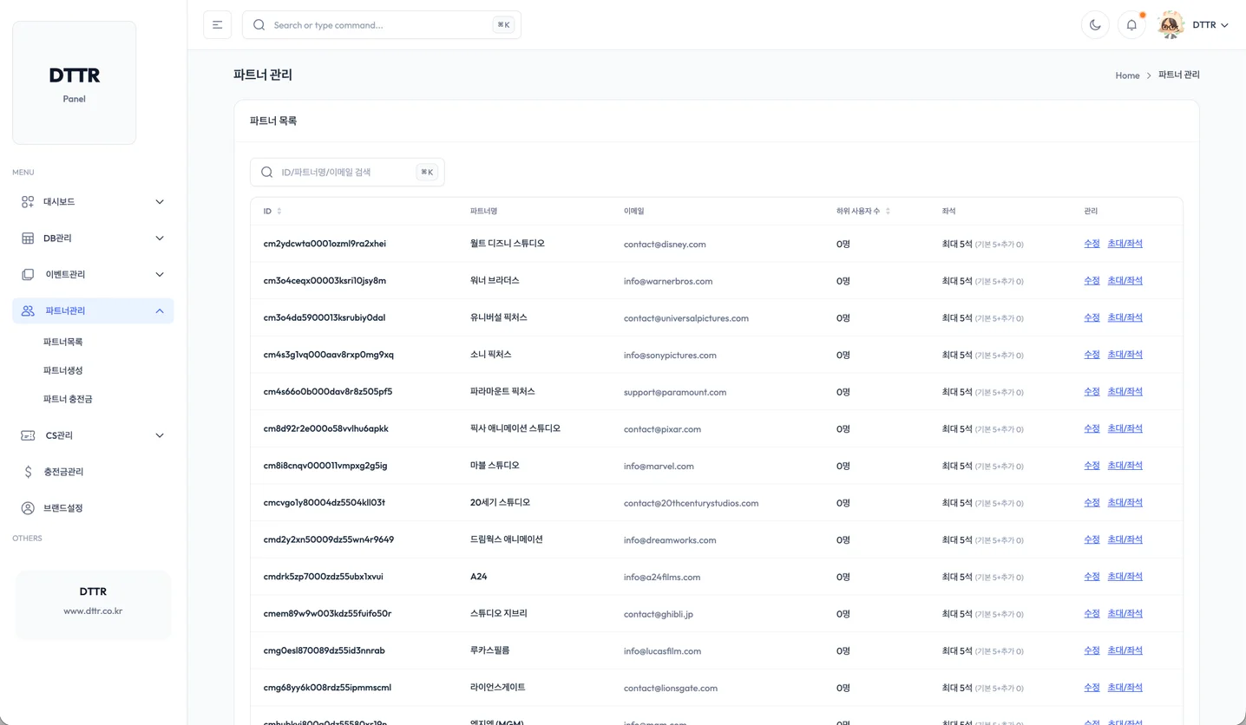
Task: Select email info@lucasfilm.com
Action: 662,651
